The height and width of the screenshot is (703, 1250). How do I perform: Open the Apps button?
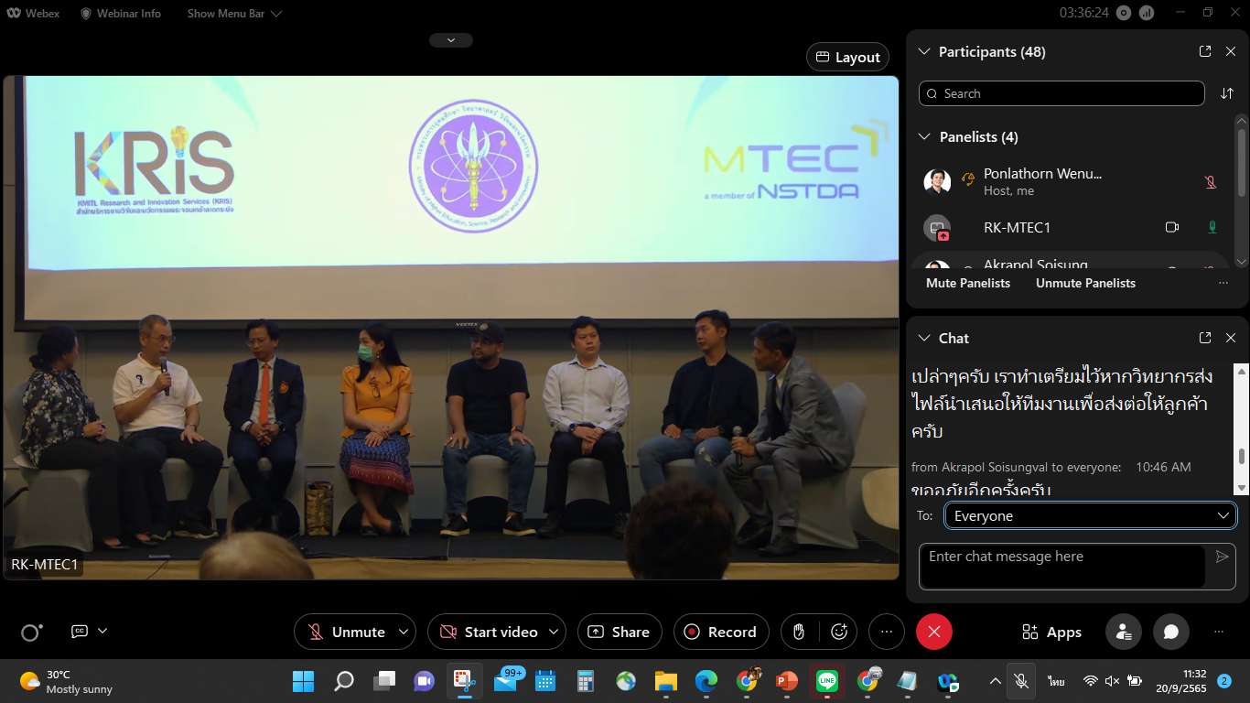(x=1051, y=633)
